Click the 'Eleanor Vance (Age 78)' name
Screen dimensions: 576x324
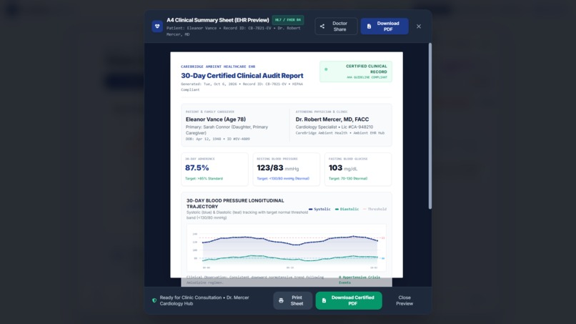(x=216, y=119)
